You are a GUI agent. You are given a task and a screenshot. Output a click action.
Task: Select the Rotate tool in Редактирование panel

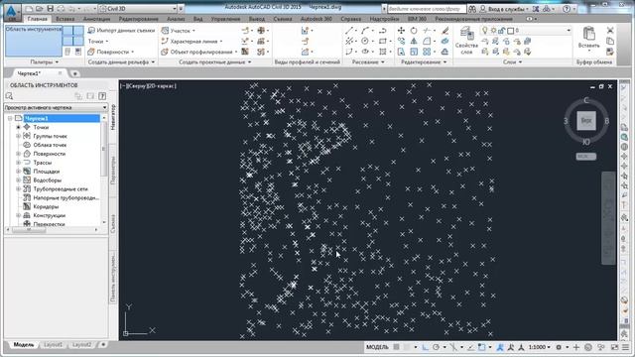tap(414, 31)
